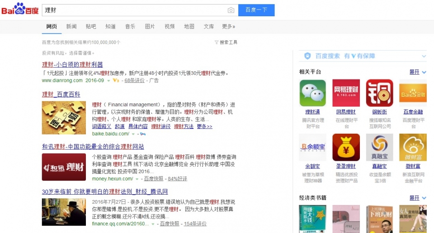Click the share icon beside baike.baidu.com

[x=143, y=134]
